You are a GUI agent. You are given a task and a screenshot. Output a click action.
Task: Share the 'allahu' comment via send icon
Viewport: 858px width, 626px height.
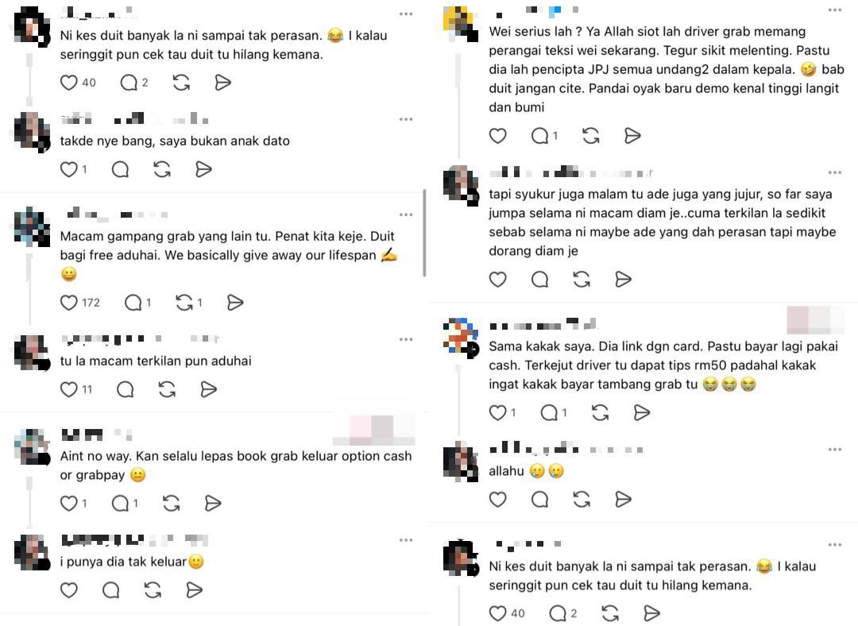point(624,499)
